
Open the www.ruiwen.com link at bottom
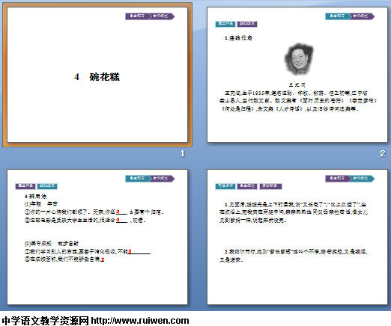point(140,321)
